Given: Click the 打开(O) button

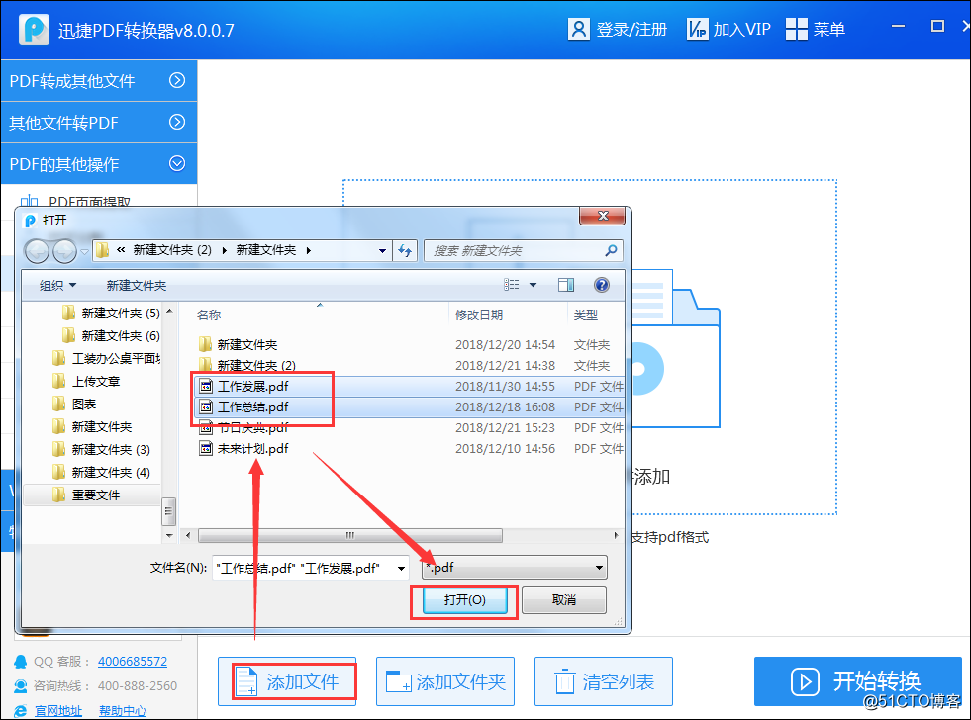Looking at the screenshot, I should (x=464, y=600).
